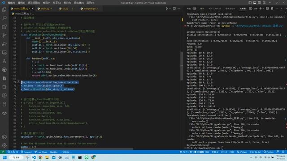Open Chrome icon on taskbar
Image resolution: width=287 pixels, height=161 pixels.
click(x=40, y=157)
